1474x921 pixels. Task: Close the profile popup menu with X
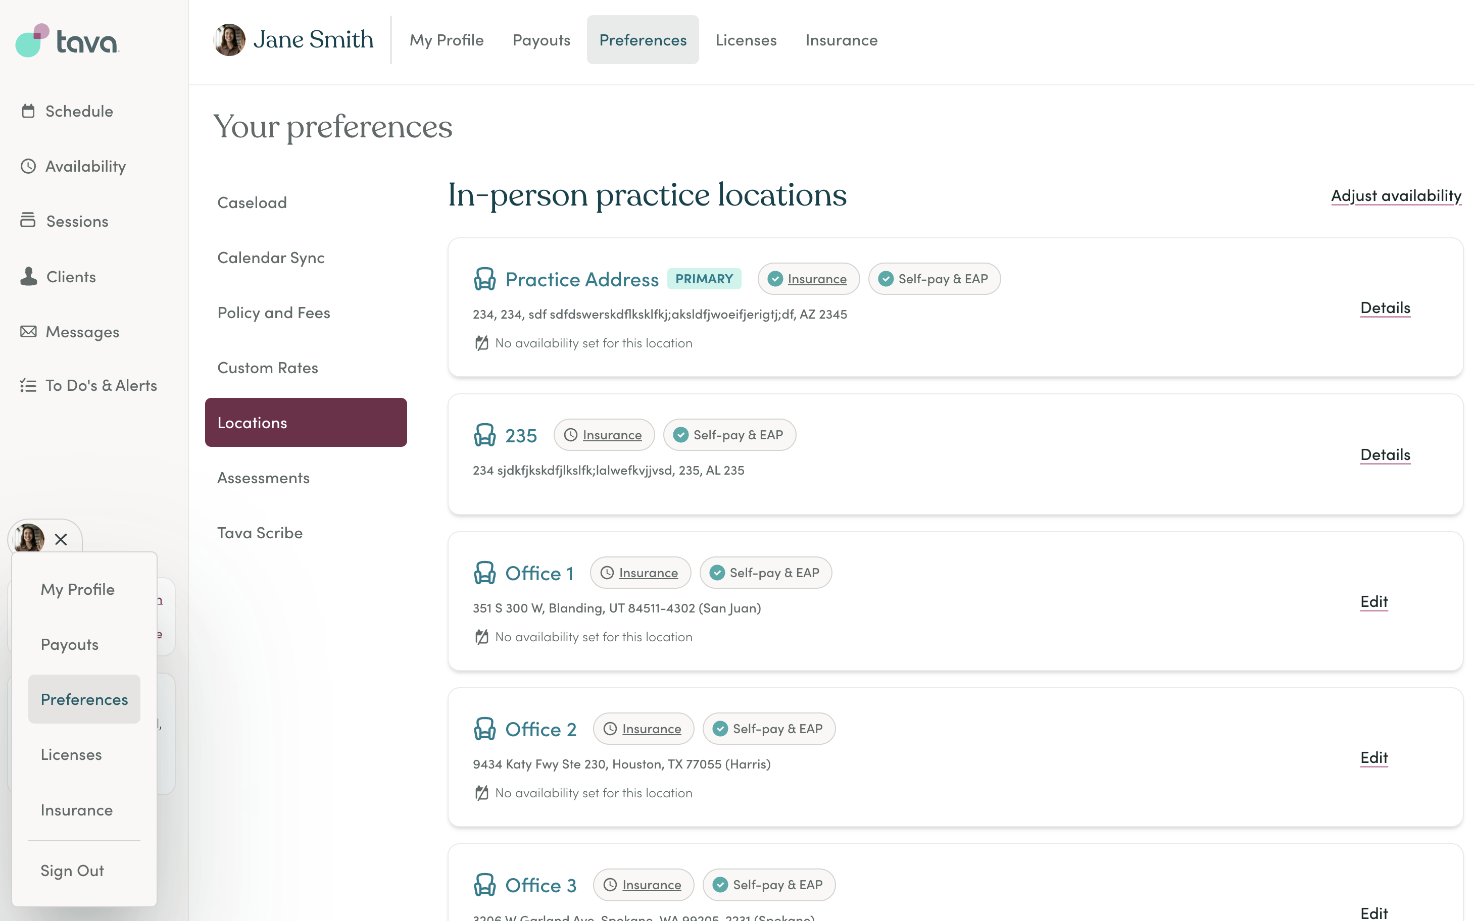(x=61, y=539)
